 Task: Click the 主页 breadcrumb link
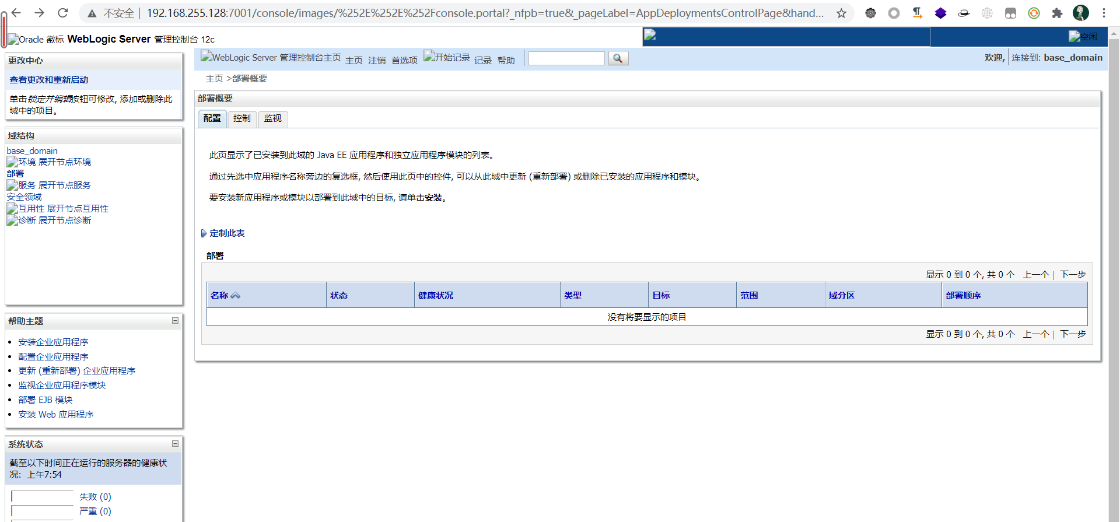[x=214, y=79]
